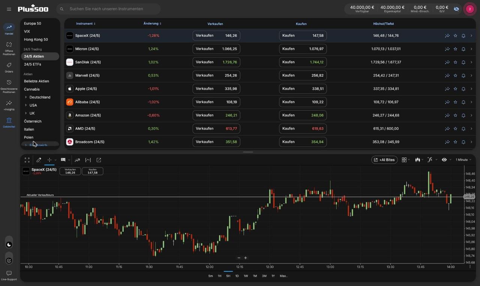The image size is (480, 286).
Task: Open the hamburger main menu
Action: point(9,9)
